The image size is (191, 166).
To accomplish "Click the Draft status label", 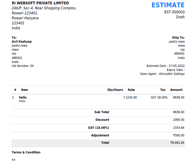I will pos(180,17).
